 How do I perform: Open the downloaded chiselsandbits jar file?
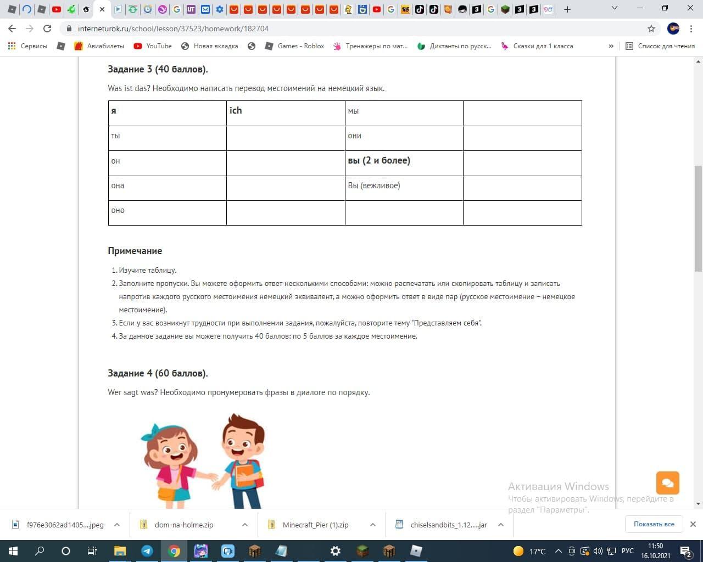click(x=442, y=525)
